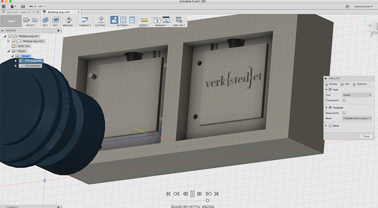Open the CAM workspace dropdown

pos(11,21)
